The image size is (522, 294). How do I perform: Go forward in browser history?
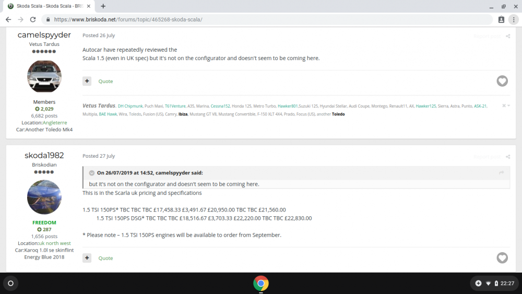click(21, 20)
